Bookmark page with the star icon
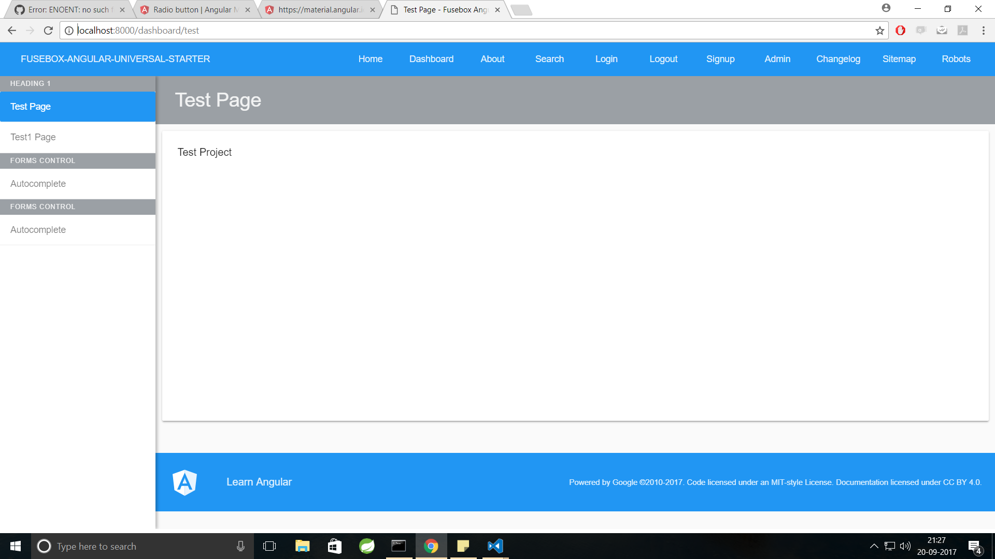This screenshot has height=559, width=995. click(879, 31)
